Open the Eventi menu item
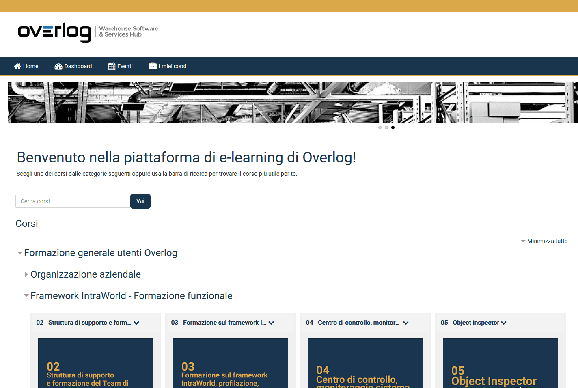This screenshot has height=388, width=578. point(120,66)
